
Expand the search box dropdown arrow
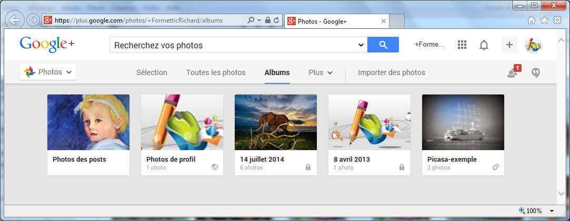coord(361,45)
